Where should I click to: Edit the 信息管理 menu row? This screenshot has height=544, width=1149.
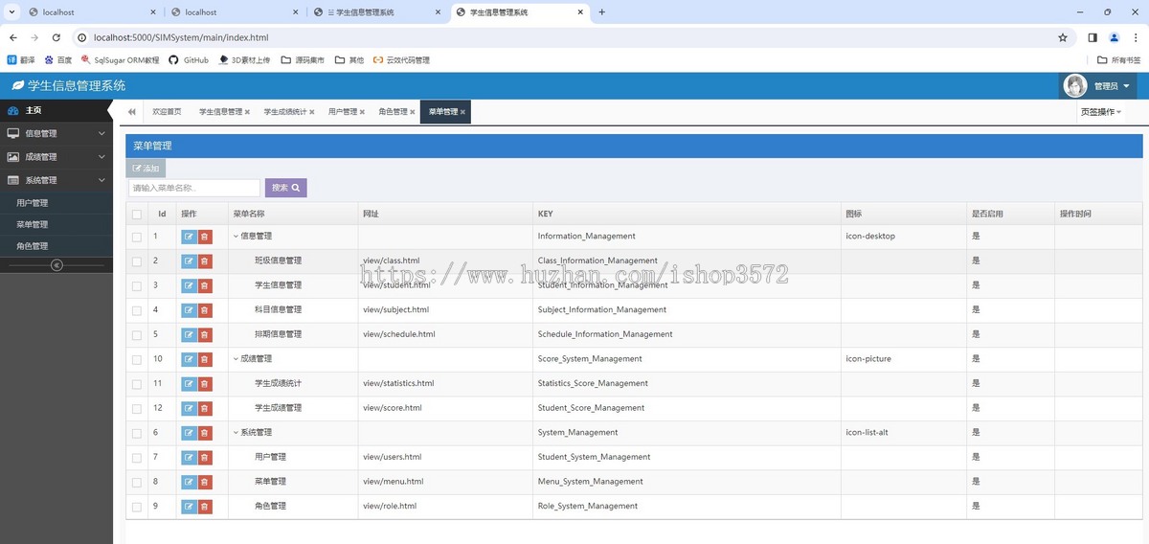pos(189,237)
